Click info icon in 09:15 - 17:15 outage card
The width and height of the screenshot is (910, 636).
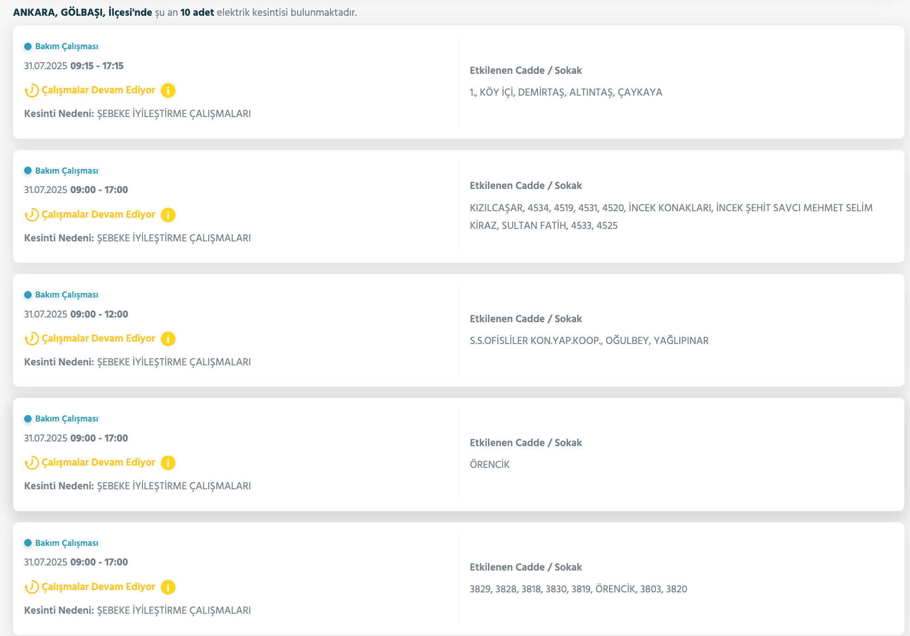tap(168, 91)
